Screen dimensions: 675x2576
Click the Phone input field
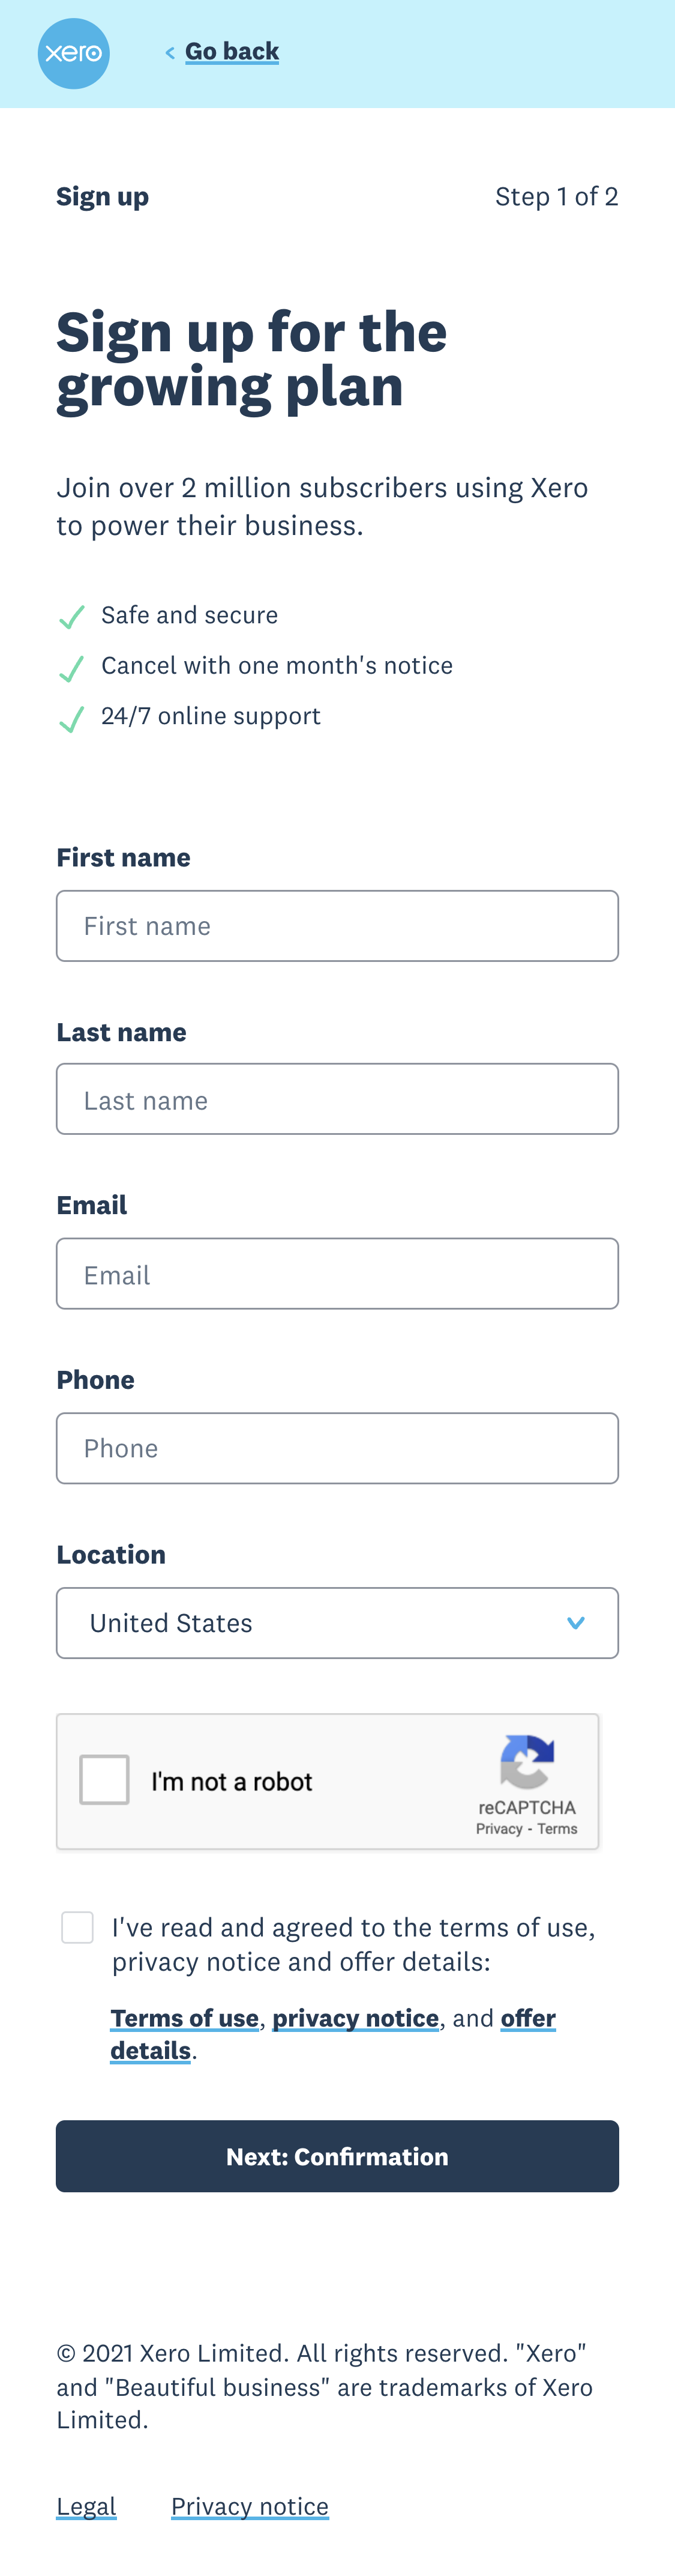pos(337,1448)
